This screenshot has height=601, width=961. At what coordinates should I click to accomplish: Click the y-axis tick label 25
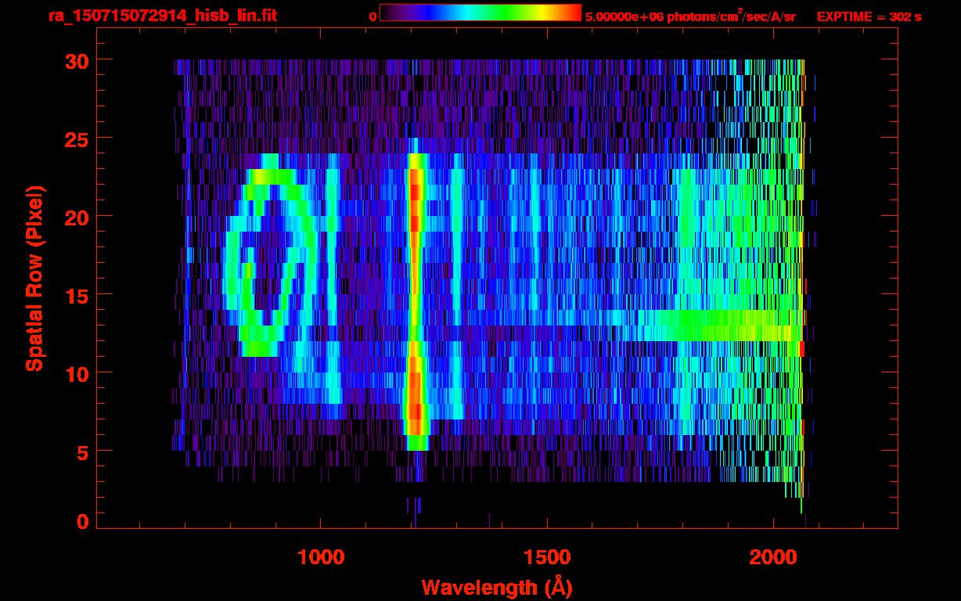click(77, 139)
